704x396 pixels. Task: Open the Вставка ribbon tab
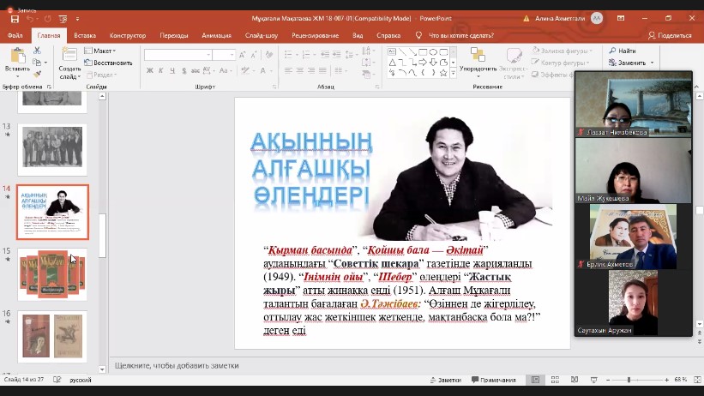[x=85, y=35]
